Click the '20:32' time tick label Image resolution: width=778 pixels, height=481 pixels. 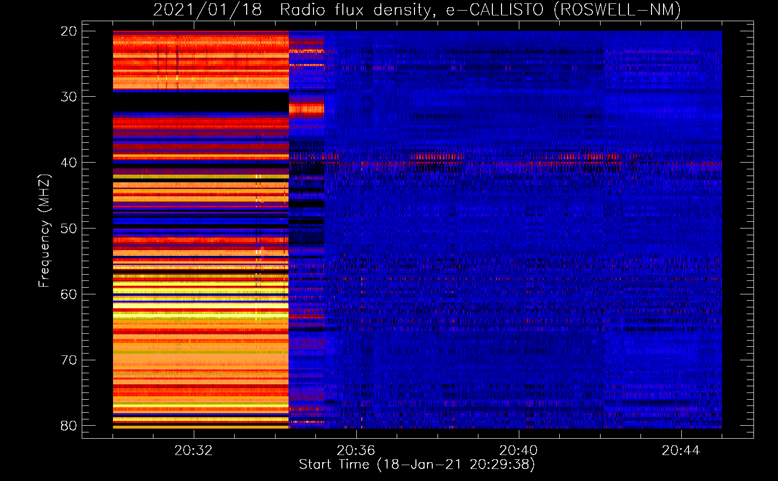click(193, 451)
